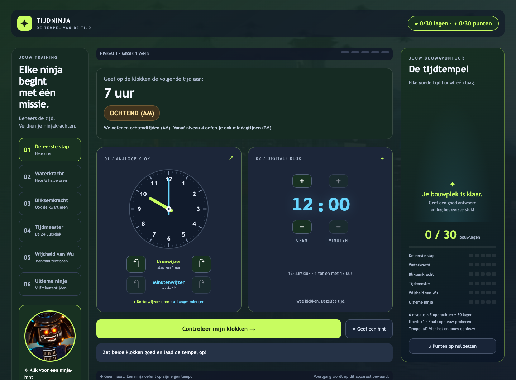The image size is (516, 380).
Task: Rotate the minute hand counter-clockwise
Action: 136,285
